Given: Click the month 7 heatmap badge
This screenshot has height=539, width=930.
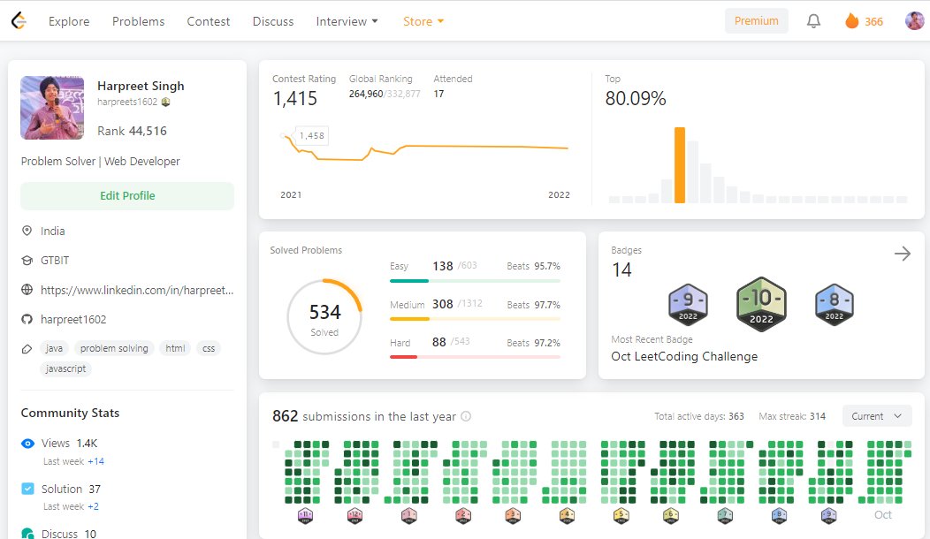Looking at the screenshot, I should point(725,515).
